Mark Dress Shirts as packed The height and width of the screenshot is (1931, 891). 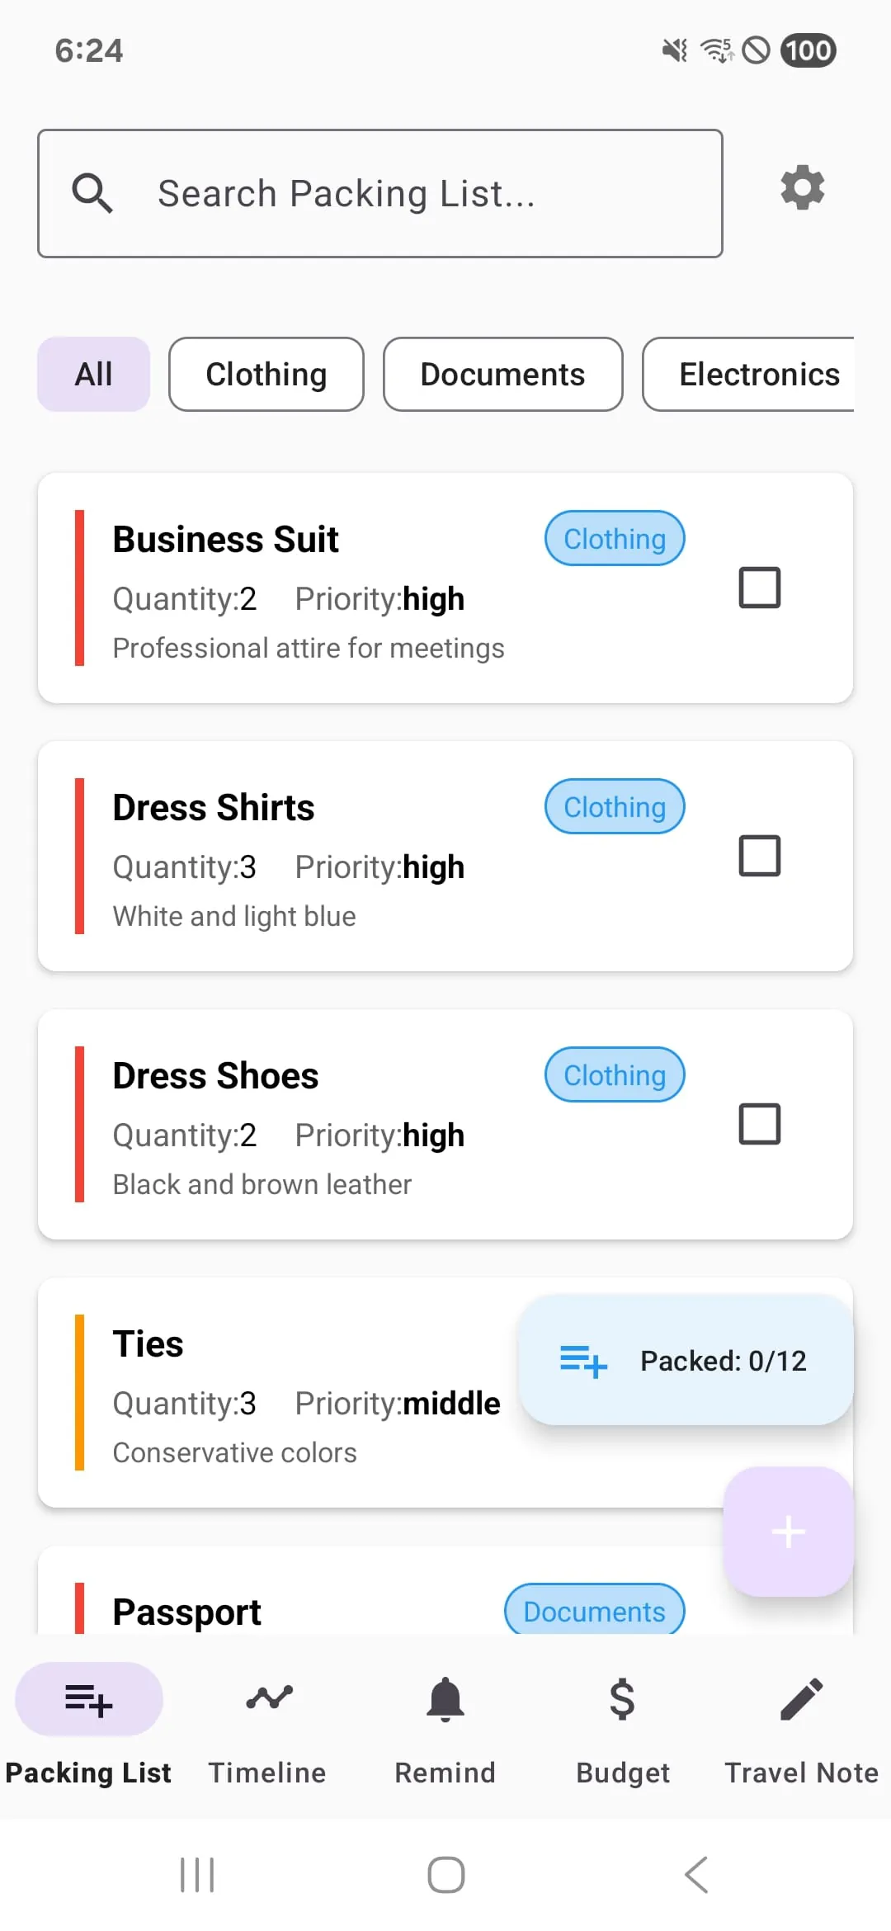click(759, 856)
